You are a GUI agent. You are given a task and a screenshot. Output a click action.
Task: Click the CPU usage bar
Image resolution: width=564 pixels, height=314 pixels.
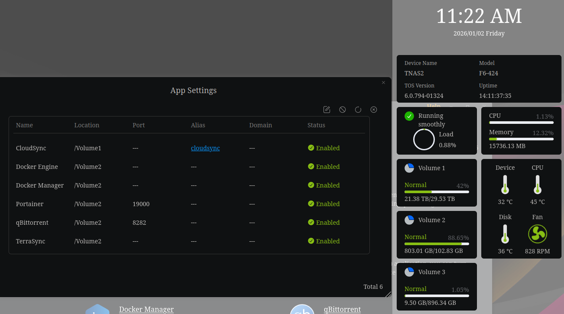[521, 122]
